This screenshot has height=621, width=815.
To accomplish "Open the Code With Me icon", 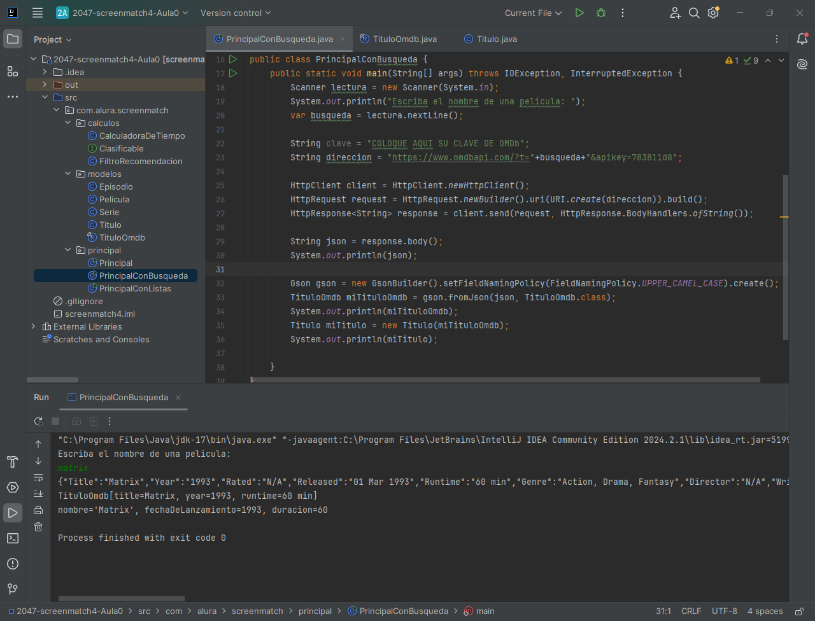I will pos(675,13).
